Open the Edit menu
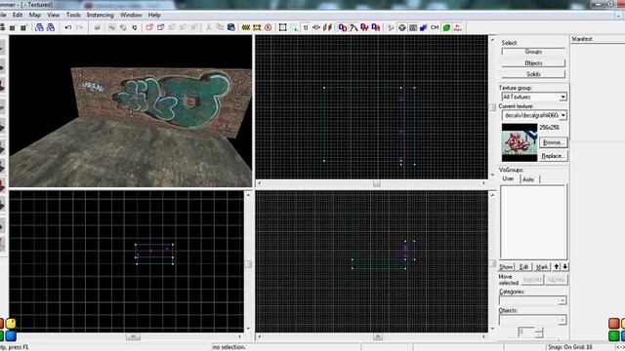 (x=18, y=15)
